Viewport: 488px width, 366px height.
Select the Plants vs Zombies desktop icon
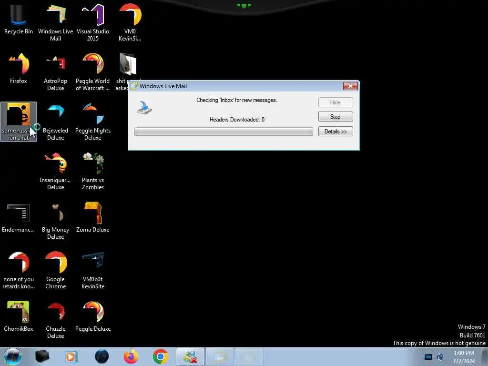coord(93,171)
